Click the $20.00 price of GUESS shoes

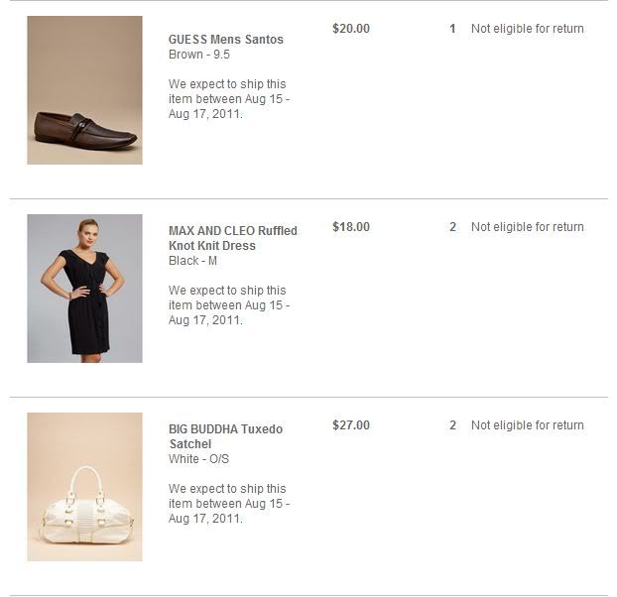click(x=351, y=29)
